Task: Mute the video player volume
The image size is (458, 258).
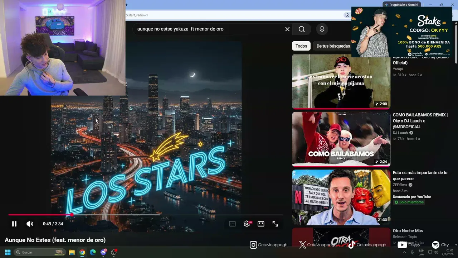Action: (x=30, y=224)
